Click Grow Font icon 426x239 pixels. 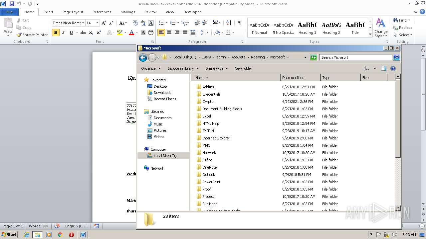point(104,23)
